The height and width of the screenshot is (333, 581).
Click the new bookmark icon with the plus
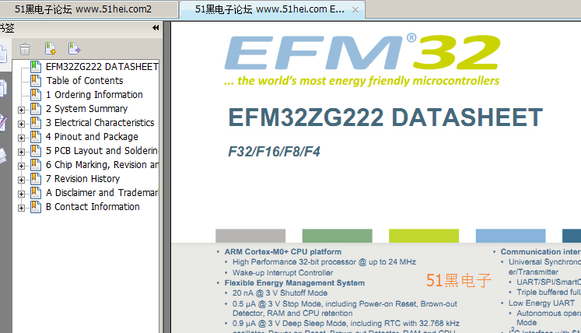pyautogui.click(x=51, y=48)
